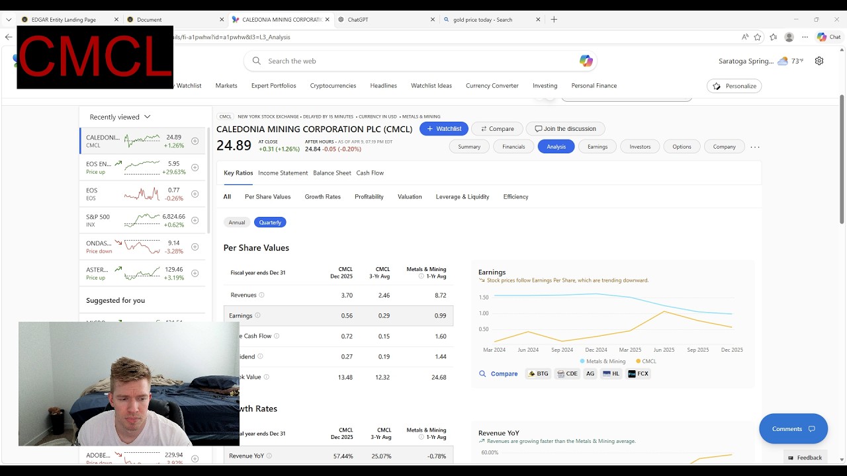Add BTG ticker to comparison
The image size is (847, 476).
[538, 374]
